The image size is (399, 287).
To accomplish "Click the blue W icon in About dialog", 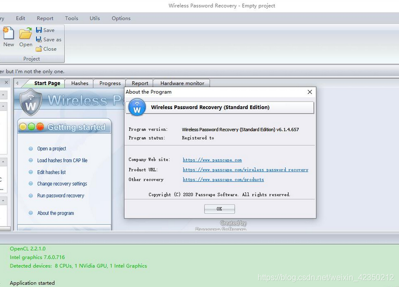I will coord(137,107).
